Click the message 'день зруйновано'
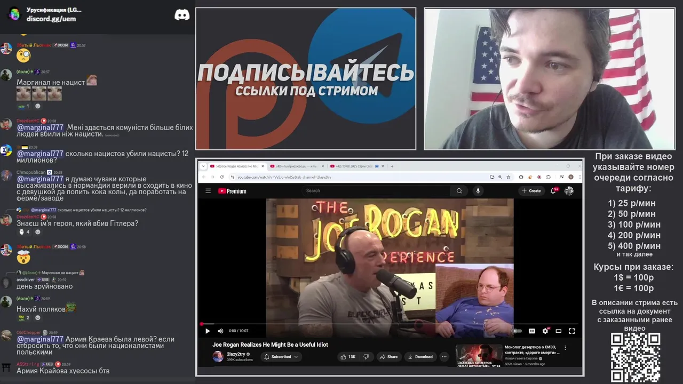 pyautogui.click(x=44, y=286)
